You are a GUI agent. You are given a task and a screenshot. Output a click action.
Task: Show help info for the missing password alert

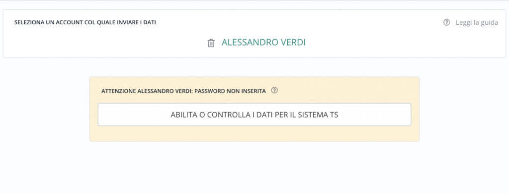[x=274, y=90]
